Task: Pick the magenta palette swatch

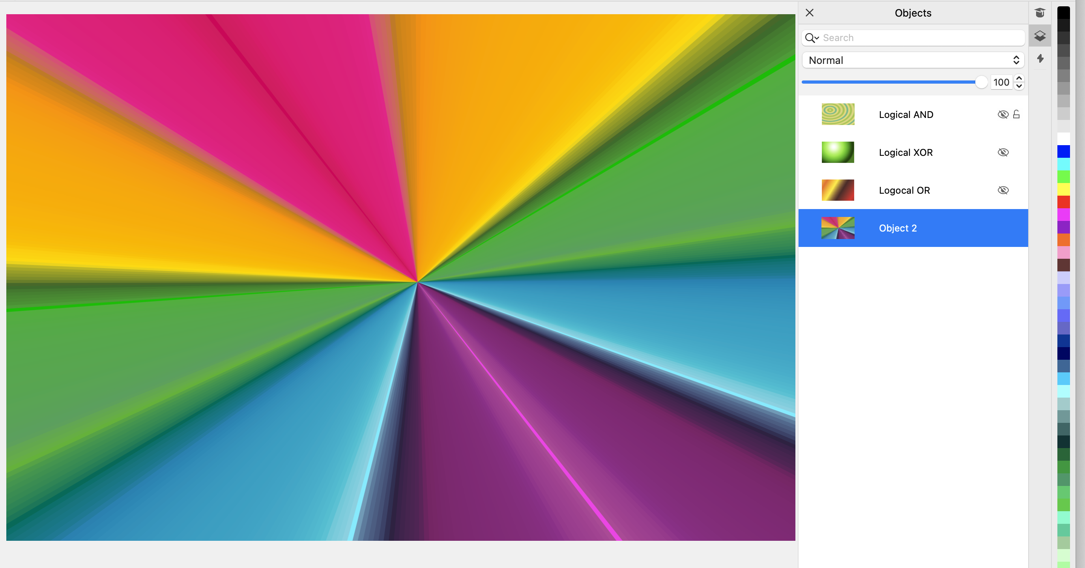Action: [x=1063, y=215]
